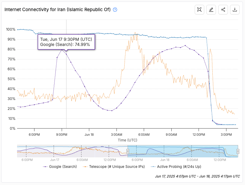This screenshot has height=185, width=245.
Task: Click the 100% label on the y-axis
Action: 10,30
